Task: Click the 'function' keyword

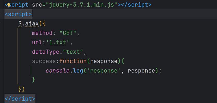Action: 73,61
